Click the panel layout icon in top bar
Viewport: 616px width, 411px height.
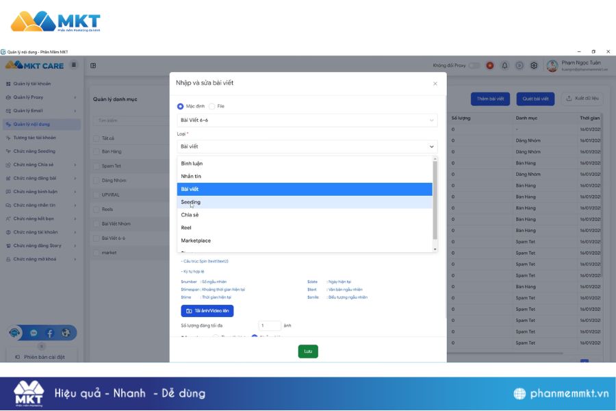[x=93, y=66]
